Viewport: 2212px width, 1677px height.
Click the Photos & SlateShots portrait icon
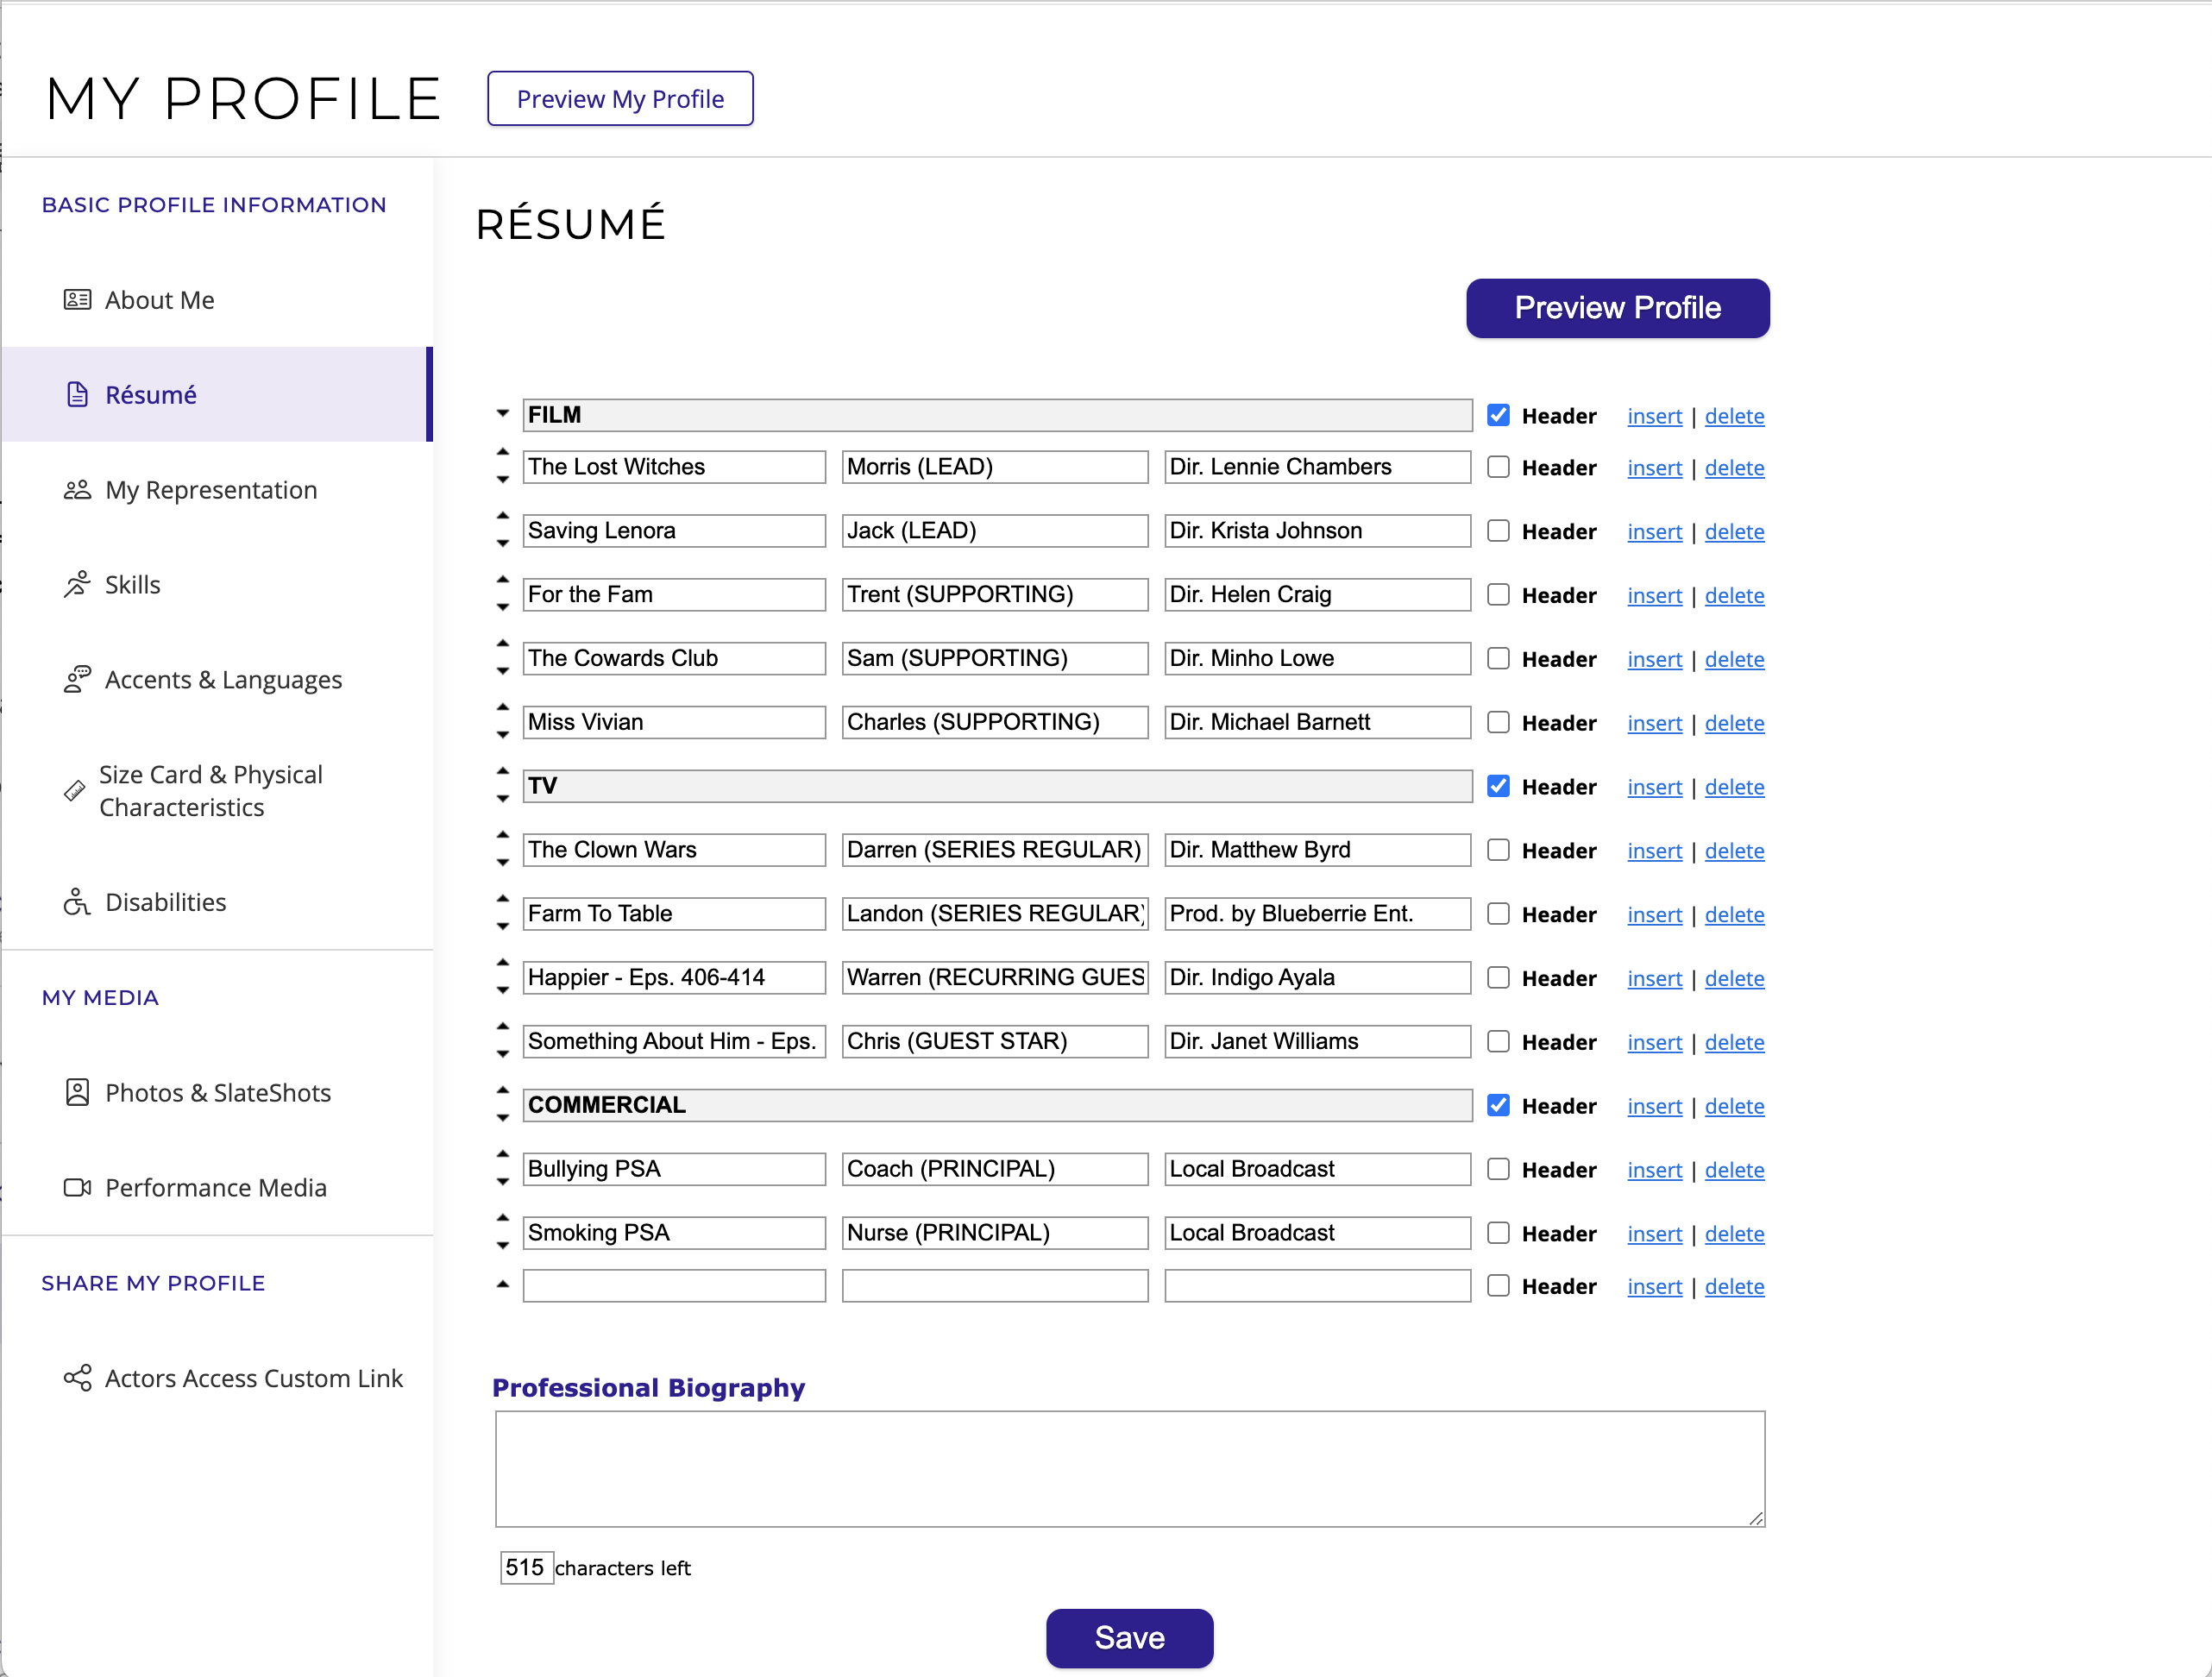click(x=77, y=1092)
